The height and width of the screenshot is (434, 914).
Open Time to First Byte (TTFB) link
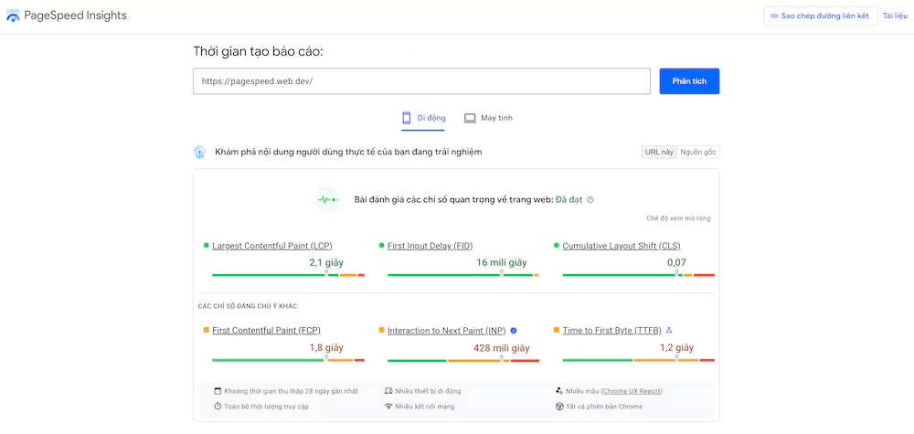[x=612, y=331]
